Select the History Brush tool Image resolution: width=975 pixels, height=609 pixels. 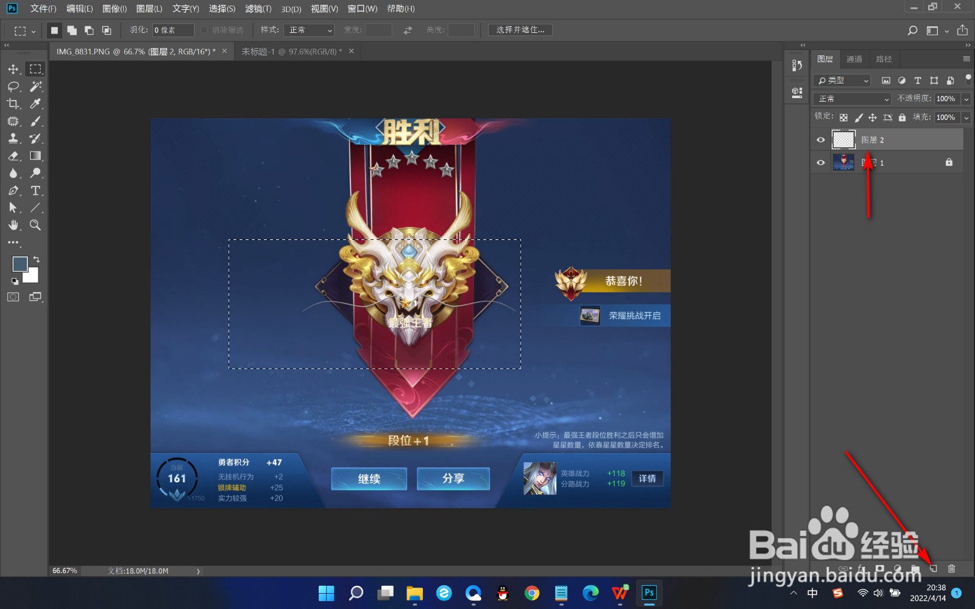(x=36, y=138)
